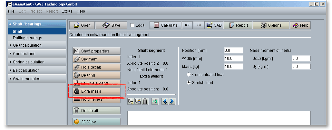This screenshot has width=332, height=130.
Task: Open the 3D View
Action: tap(96, 122)
